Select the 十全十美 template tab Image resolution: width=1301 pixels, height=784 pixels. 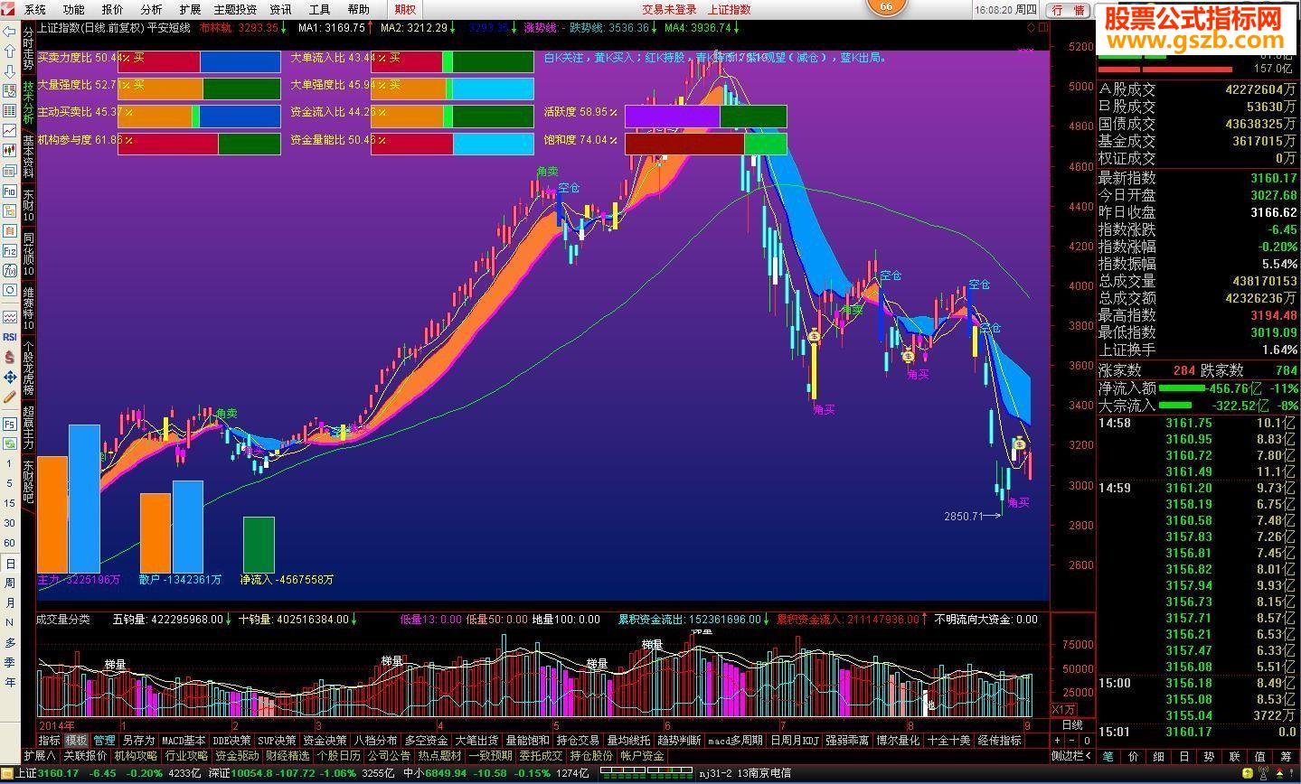point(948,741)
